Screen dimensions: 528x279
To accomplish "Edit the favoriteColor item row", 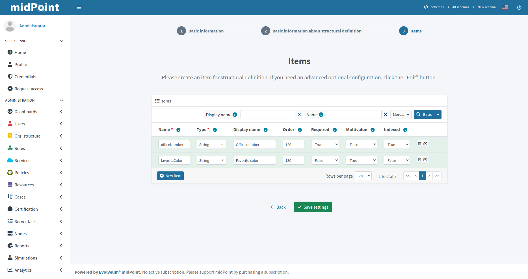I will point(425,160).
